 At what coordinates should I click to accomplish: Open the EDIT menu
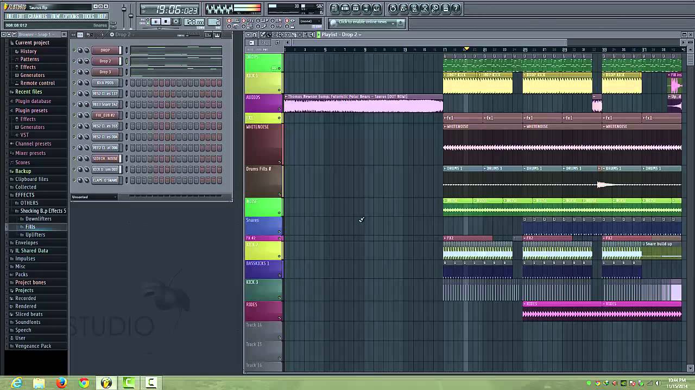point(21,16)
